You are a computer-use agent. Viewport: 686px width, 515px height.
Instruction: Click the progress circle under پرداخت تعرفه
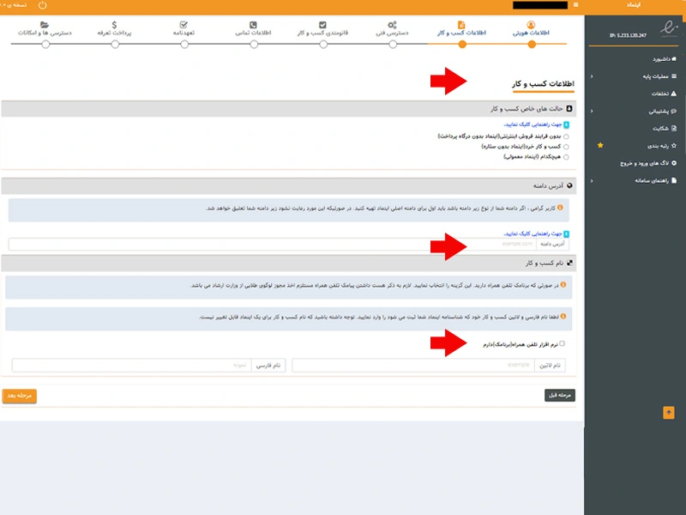coord(115,45)
